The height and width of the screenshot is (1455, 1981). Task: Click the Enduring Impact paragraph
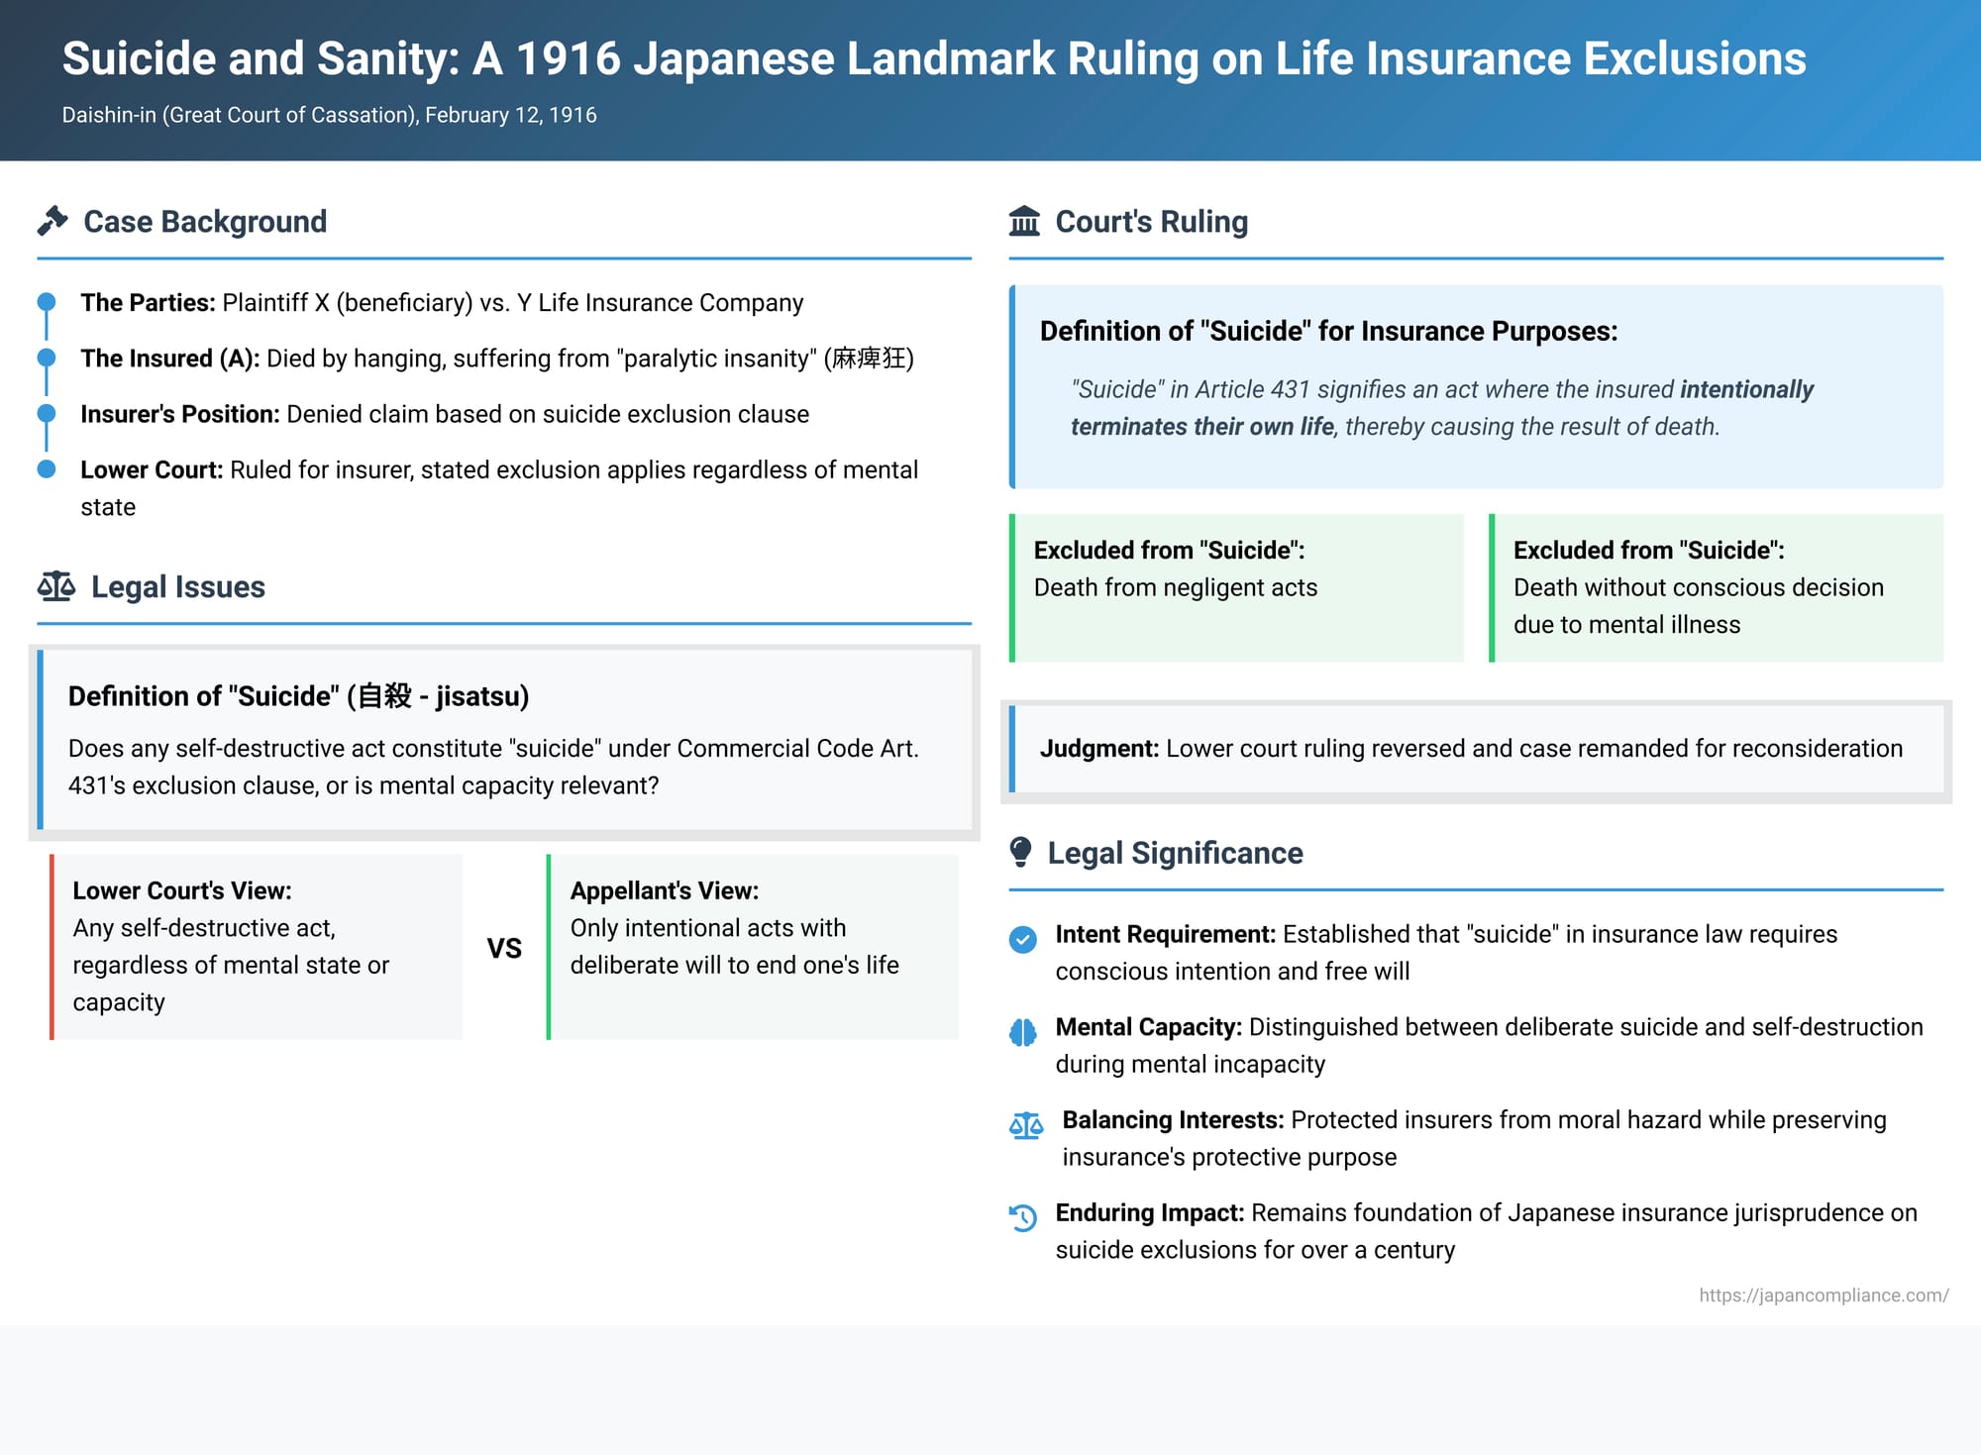click(1486, 1231)
